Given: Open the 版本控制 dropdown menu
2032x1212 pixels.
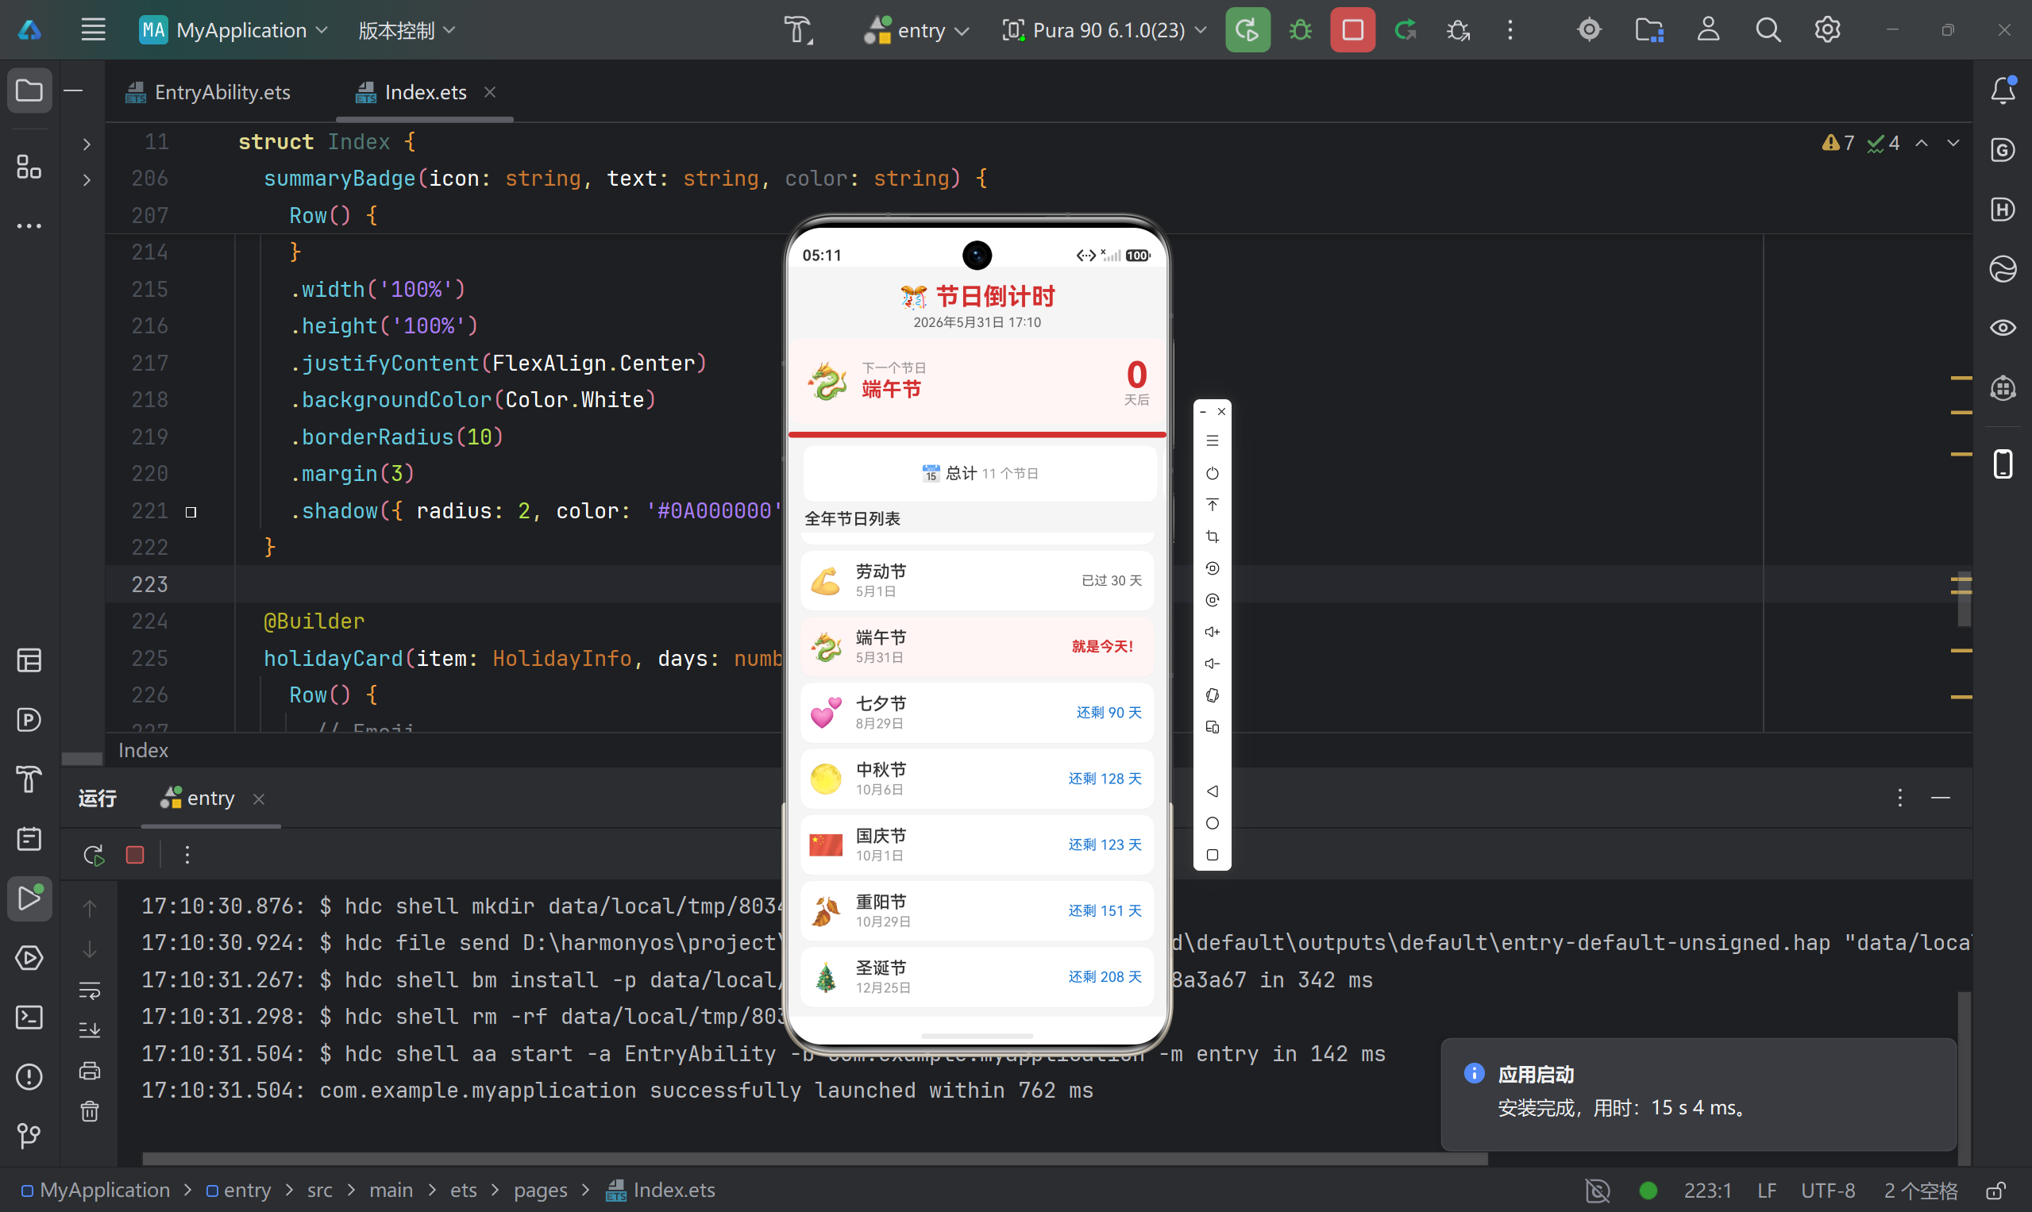Looking at the screenshot, I should pos(406,30).
